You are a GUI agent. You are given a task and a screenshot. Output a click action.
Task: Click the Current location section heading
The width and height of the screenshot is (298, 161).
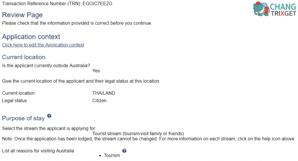click(24, 57)
